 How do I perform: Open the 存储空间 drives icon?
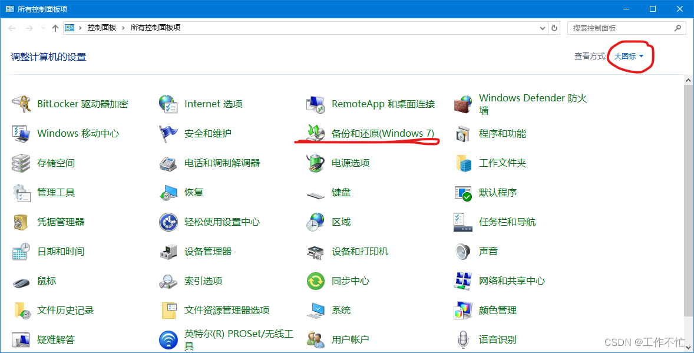[21, 163]
